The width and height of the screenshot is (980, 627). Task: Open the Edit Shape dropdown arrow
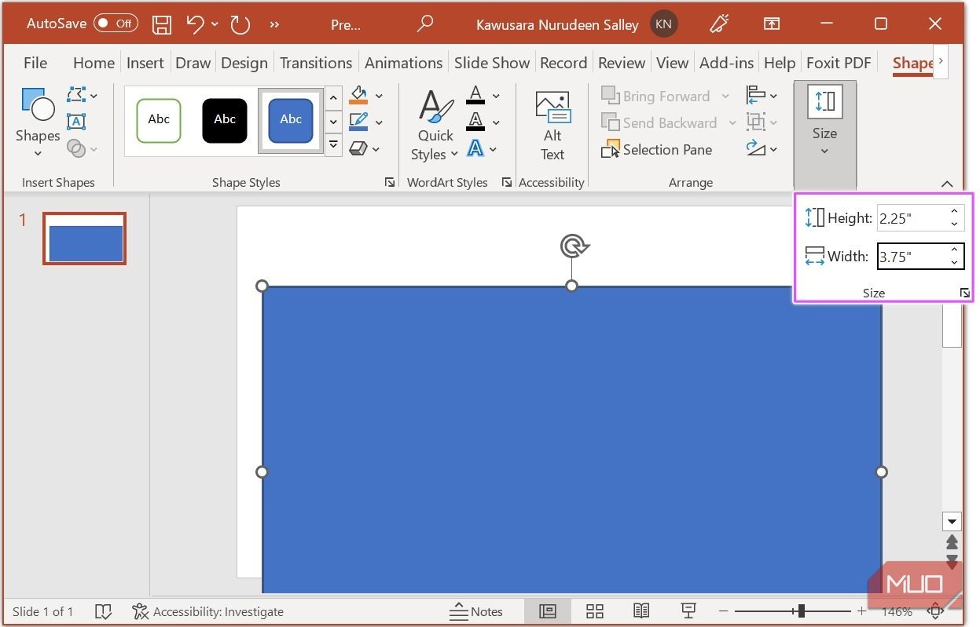point(94,96)
